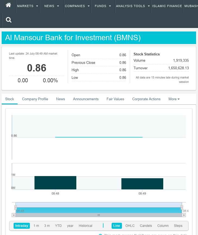Expand the Companies menu arrow
This screenshot has height=235, width=198.
89,6
